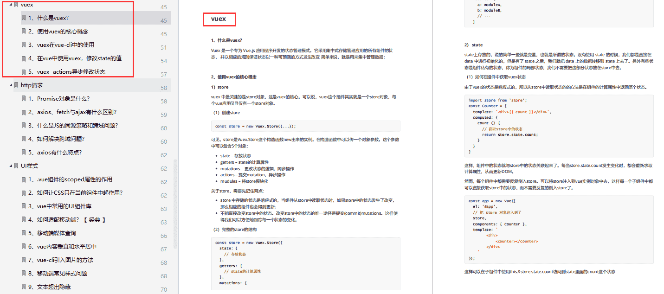This screenshot has height=294, width=664.
Task: Click page number 57 in bookmark list
Action: tap(164, 75)
